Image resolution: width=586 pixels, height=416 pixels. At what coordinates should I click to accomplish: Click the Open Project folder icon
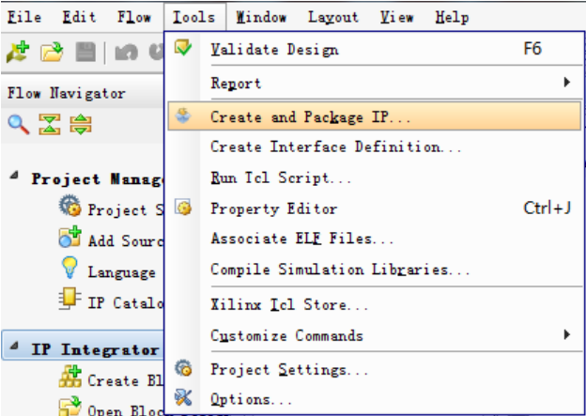(x=52, y=52)
